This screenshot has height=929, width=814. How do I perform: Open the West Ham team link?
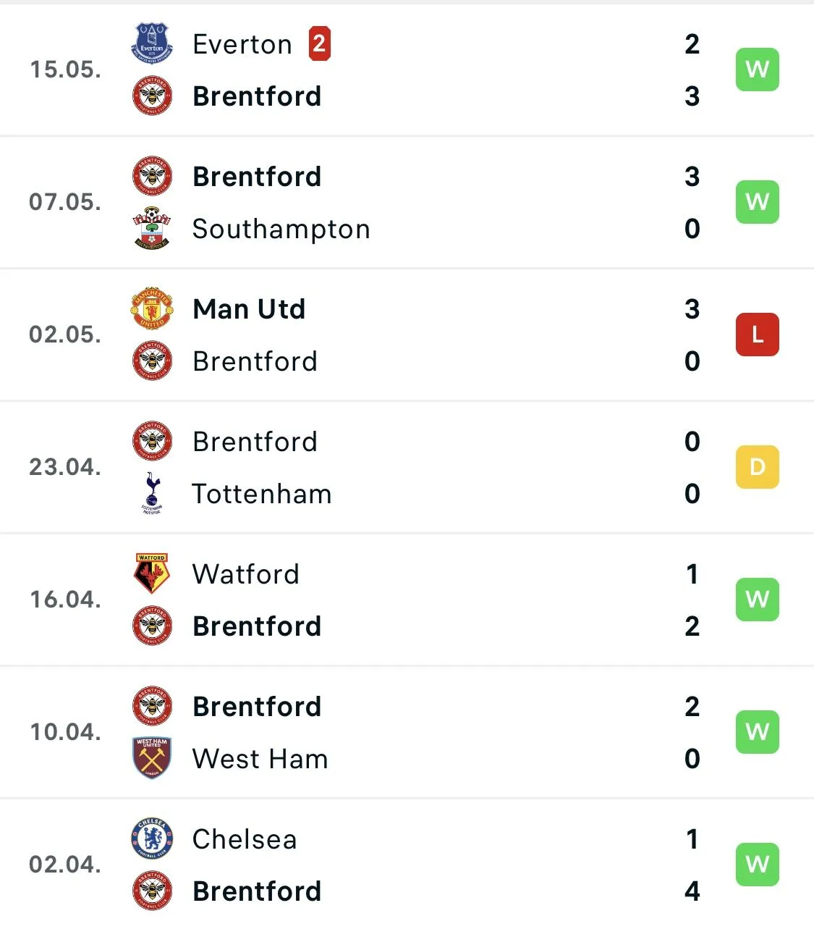click(x=260, y=759)
